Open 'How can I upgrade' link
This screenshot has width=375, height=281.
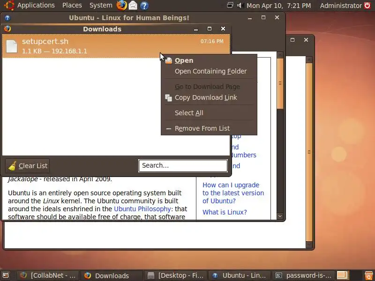tap(233, 193)
